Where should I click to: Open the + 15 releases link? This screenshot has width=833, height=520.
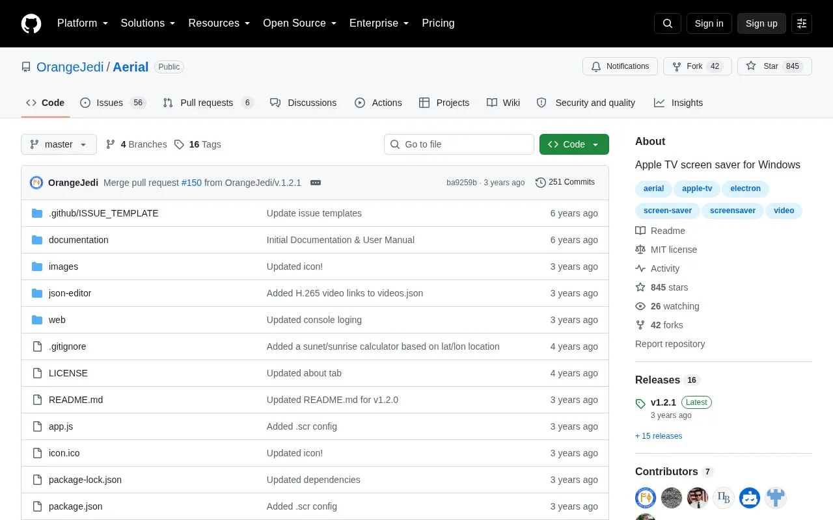659,436
